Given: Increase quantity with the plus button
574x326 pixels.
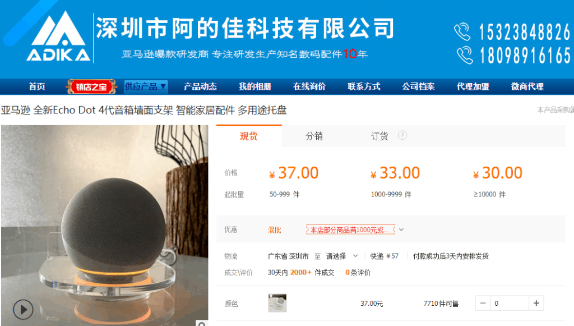Looking at the screenshot, I should [x=536, y=304].
